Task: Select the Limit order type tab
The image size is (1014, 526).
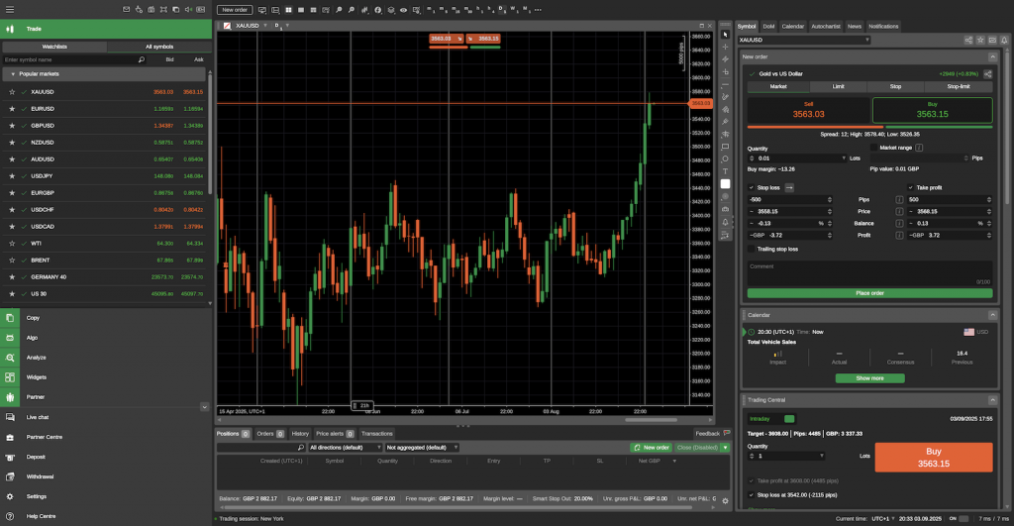Action: click(x=838, y=86)
